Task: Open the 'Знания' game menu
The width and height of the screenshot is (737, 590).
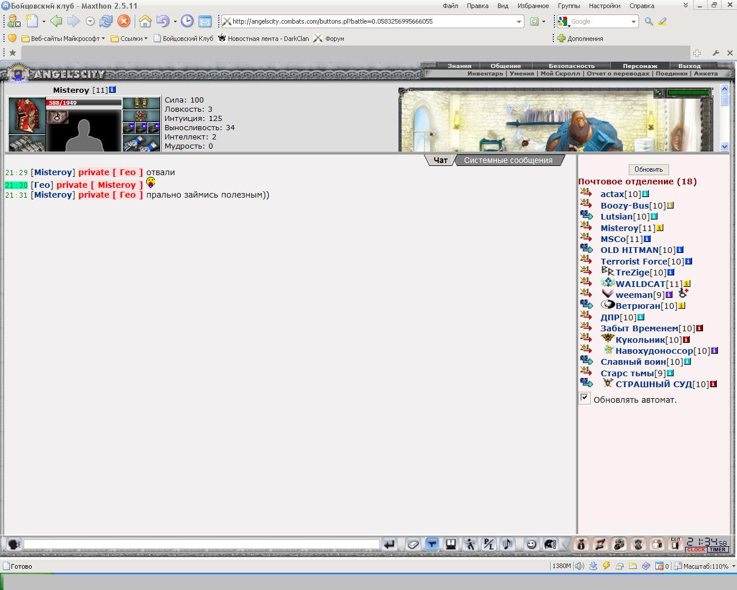Action: [459, 66]
